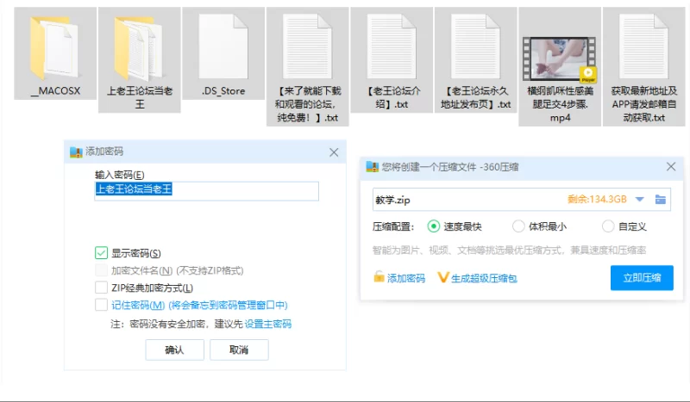The image size is (690, 402).
Task: Click the 剩余:134.3GB free space text
Action: point(597,200)
